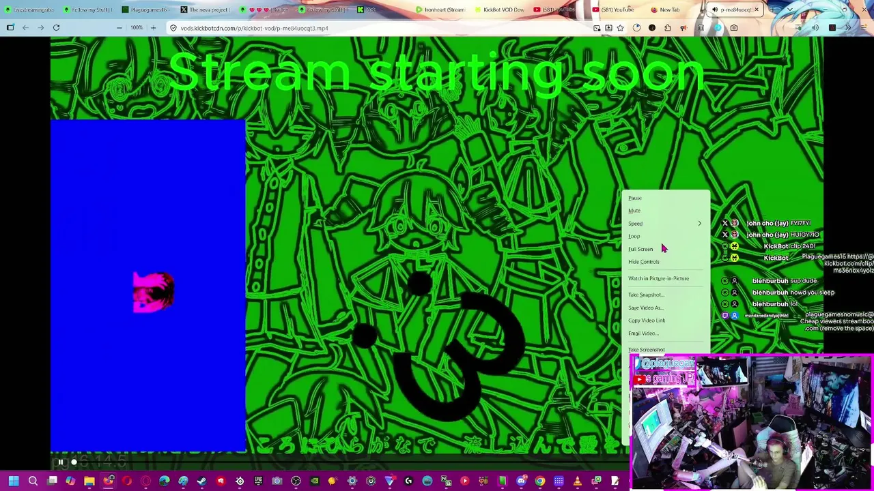The image size is (874, 491).
Task: Open NVIDIA app from the taskbar
Action: tap(315, 481)
